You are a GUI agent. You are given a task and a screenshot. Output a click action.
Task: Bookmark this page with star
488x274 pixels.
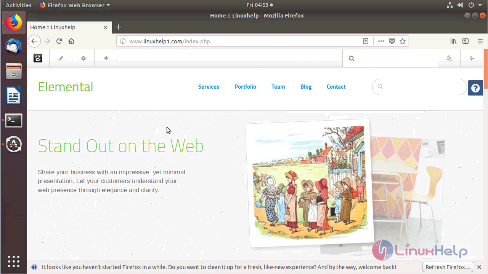pos(403,41)
